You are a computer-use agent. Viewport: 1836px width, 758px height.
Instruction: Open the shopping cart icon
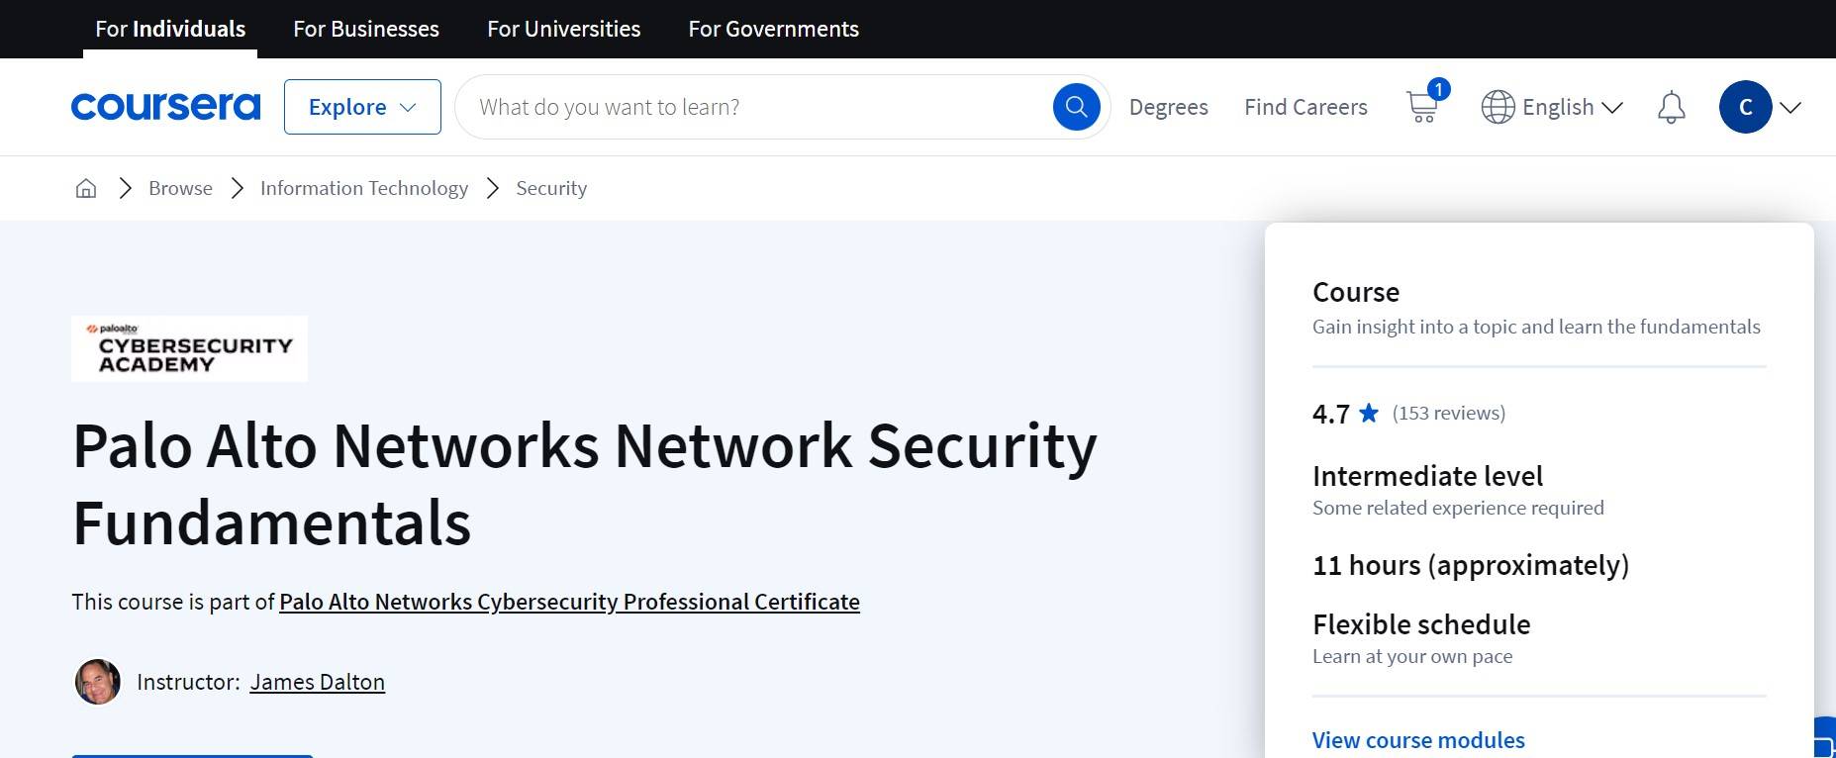(x=1422, y=107)
